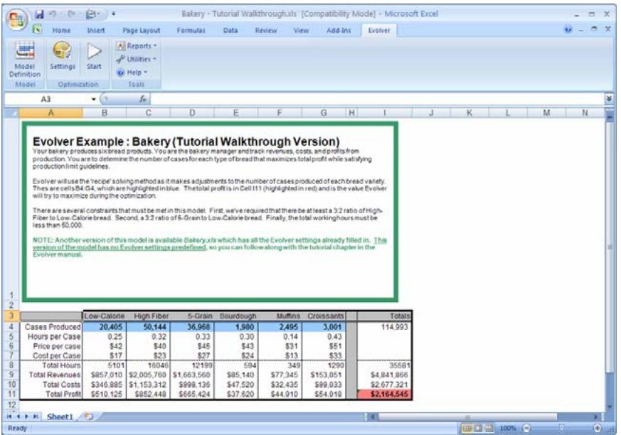Image resolution: width=621 pixels, height=435 pixels.
Task: Save the workbook from Quick Access toolbar
Action: tap(41, 13)
